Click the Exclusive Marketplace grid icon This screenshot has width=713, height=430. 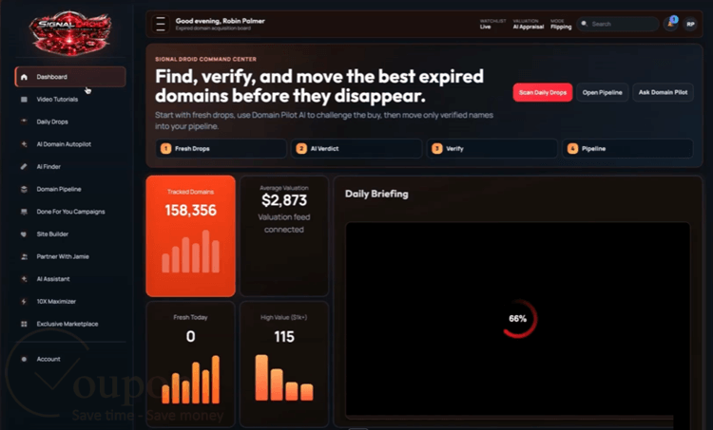24,325
